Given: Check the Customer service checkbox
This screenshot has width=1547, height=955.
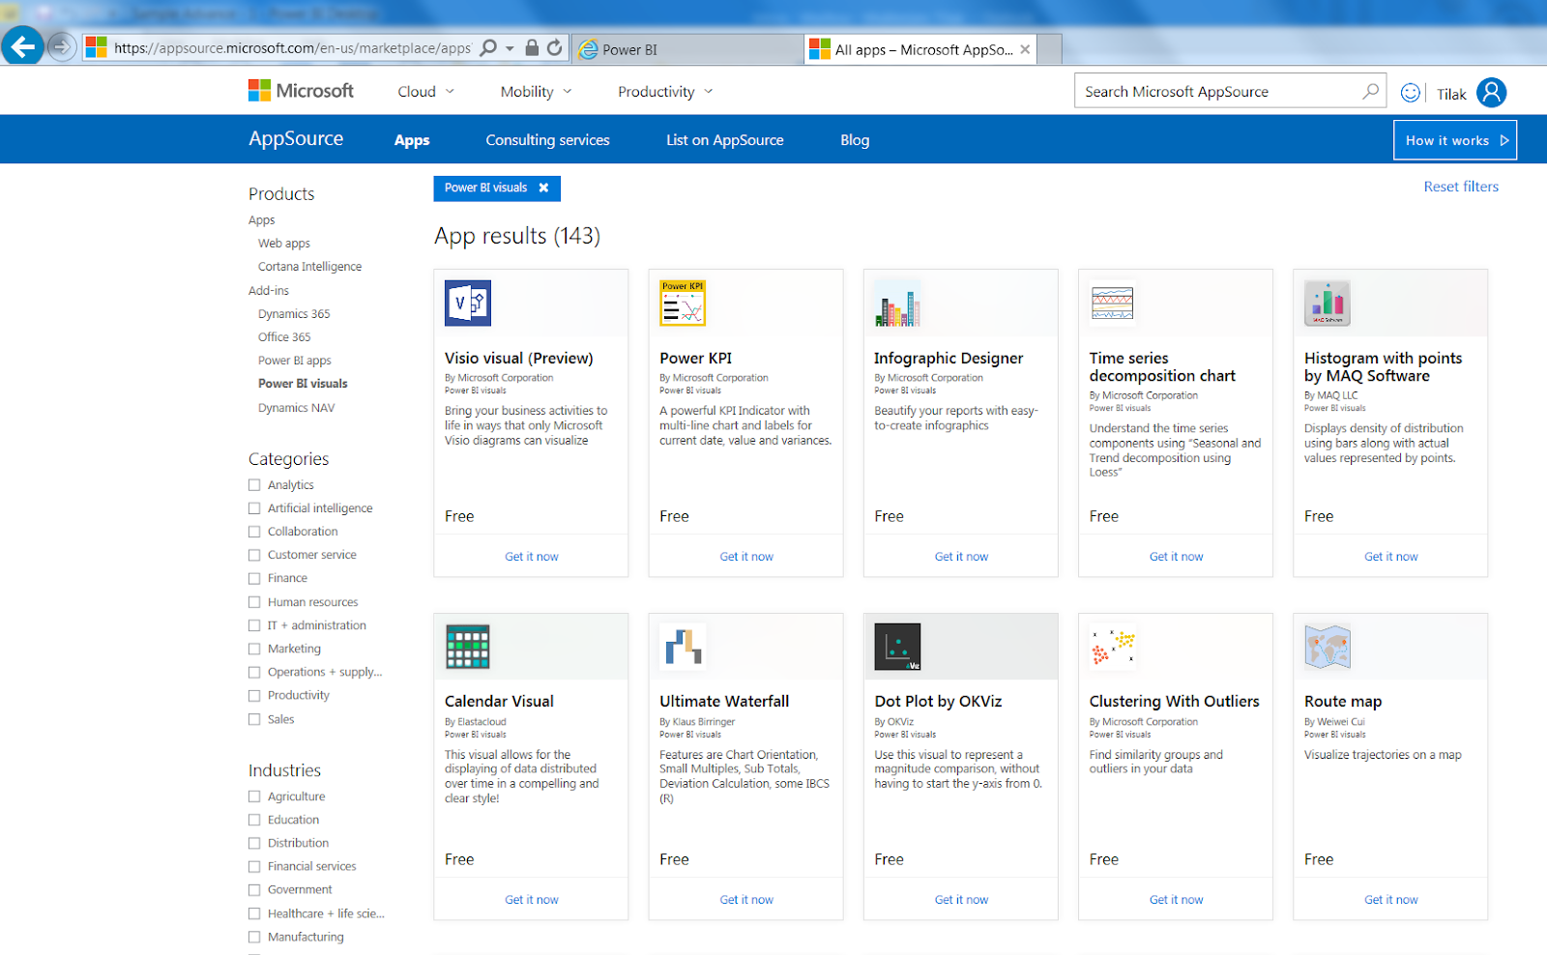Looking at the screenshot, I should [x=254, y=555].
